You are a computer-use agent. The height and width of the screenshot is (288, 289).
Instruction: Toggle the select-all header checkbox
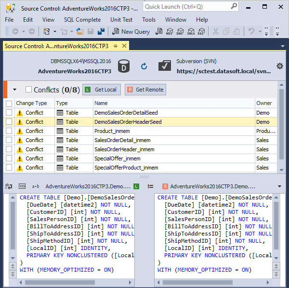(9, 104)
